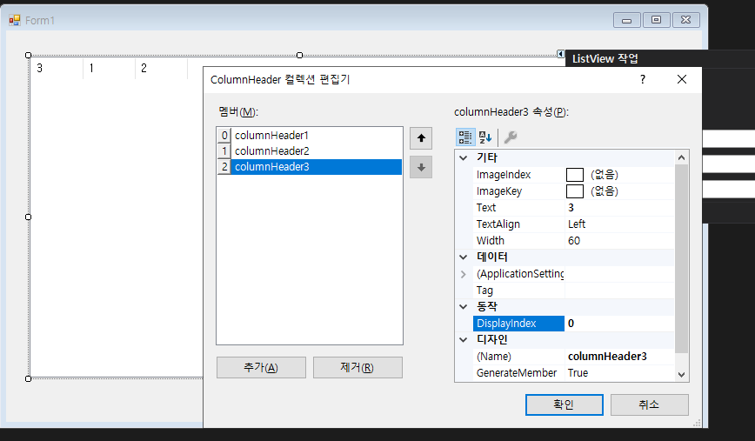Click the property grid scrollbar thumb

tap(681, 259)
